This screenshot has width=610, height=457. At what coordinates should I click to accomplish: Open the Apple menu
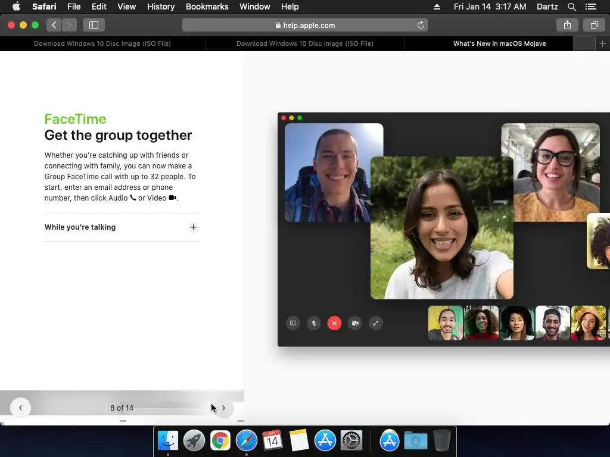click(16, 7)
